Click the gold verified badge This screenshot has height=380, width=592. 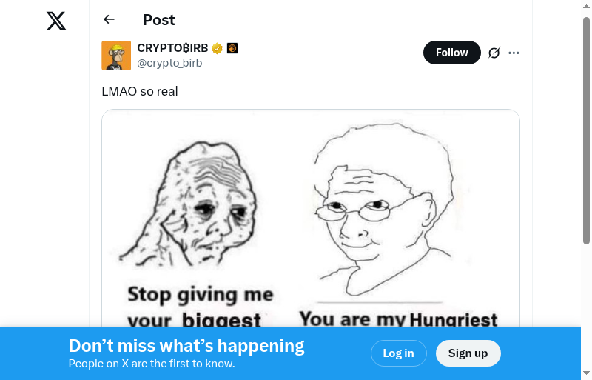point(217,49)
